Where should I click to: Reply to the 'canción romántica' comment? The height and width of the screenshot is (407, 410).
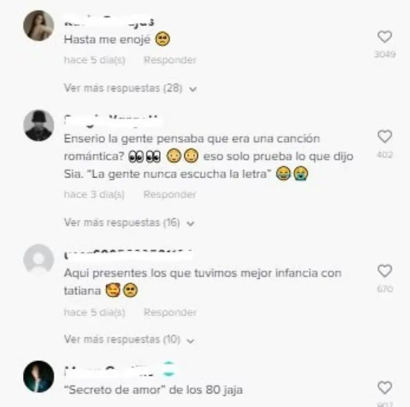click(169, 194)
